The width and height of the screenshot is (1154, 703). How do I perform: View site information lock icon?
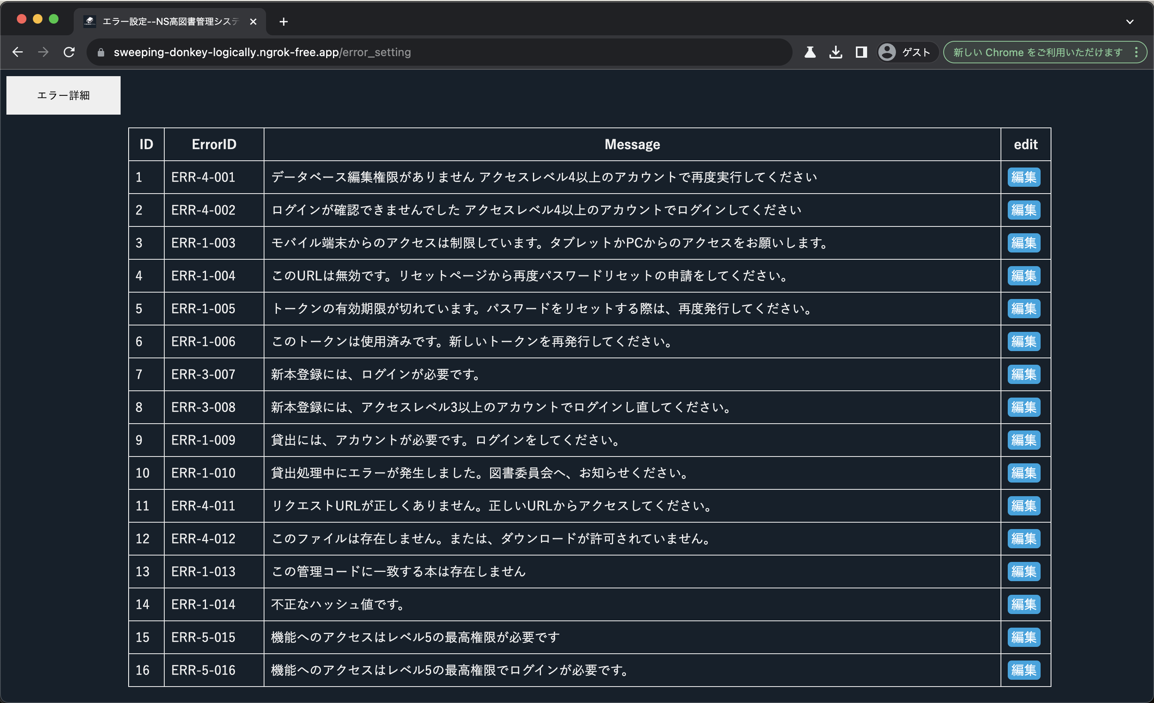101,53
